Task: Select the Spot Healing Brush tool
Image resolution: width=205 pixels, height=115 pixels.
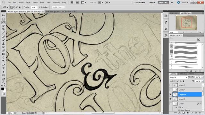Action: [4, 37]
